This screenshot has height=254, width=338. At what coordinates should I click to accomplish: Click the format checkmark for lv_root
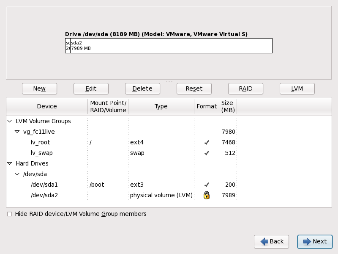point(206,142)
